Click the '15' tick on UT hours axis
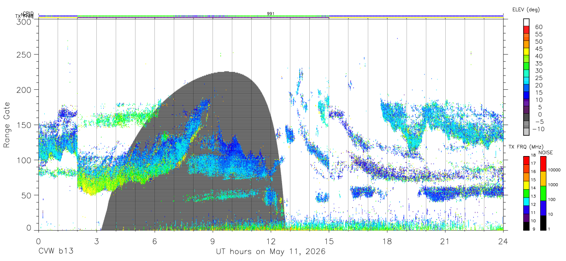This screenshot has width=566, height=261. (x=329, y=241)
